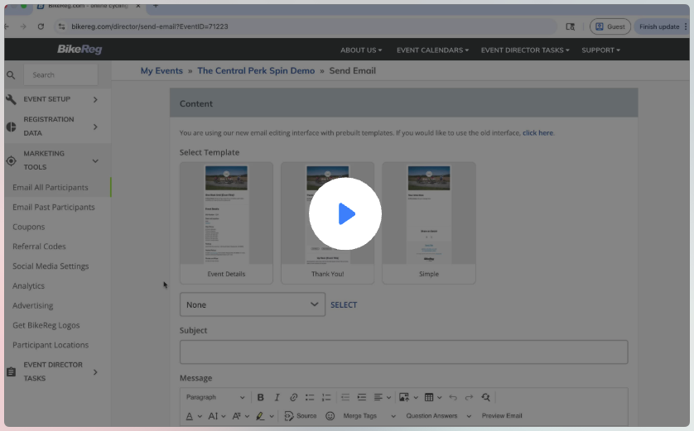Go forward in browser history
This screenshot has width=694, height=431.
tap(23, 27)
